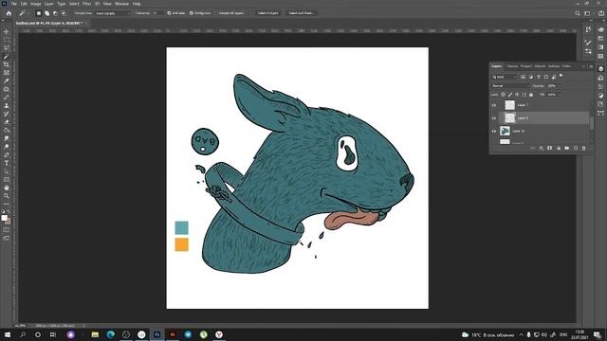Choose Add to Selection mode icon
The image size is (607, 341).
pyautogui.click(x=46, y=13)
